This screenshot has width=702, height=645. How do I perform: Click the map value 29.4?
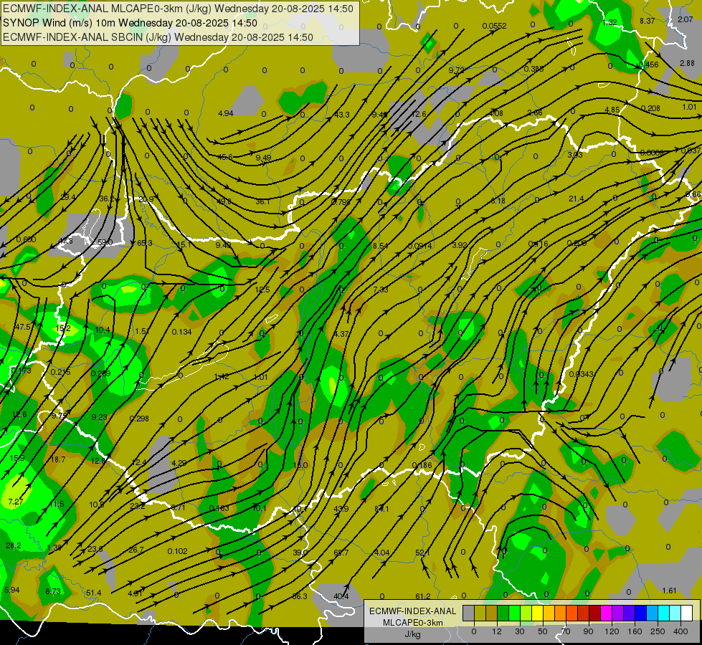click(68, 197)
